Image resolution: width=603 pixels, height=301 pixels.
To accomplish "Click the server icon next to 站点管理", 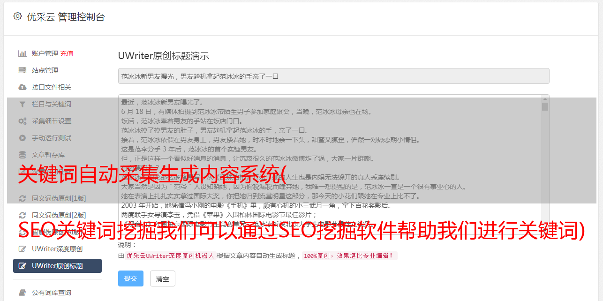I will pos(22,70).
